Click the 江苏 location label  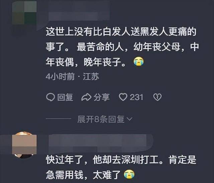tap(91, 77)
